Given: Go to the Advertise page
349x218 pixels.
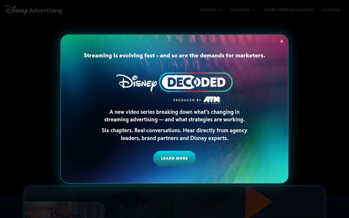Looking at the screenshot, I should (x=332, y=10).
